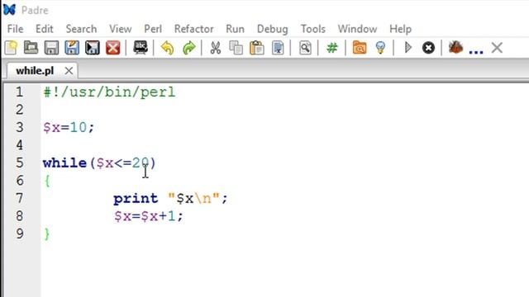Click the Open file folder icon

pyautogui.click(x=31, y=48)
